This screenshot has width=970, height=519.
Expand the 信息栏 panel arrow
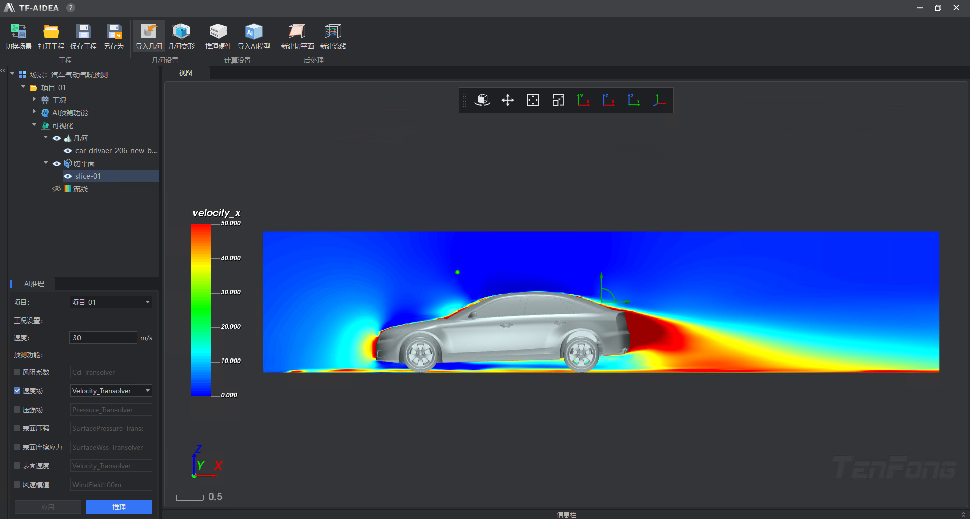click(963, 515)
